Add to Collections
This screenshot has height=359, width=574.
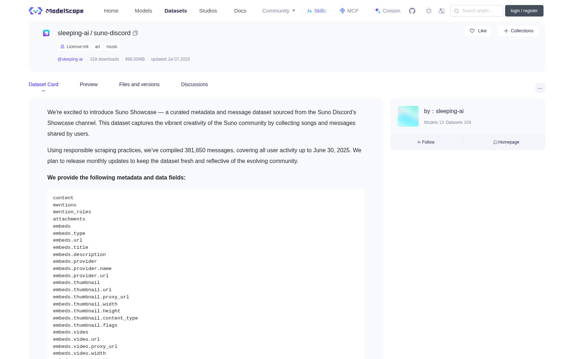coord(518,31)
